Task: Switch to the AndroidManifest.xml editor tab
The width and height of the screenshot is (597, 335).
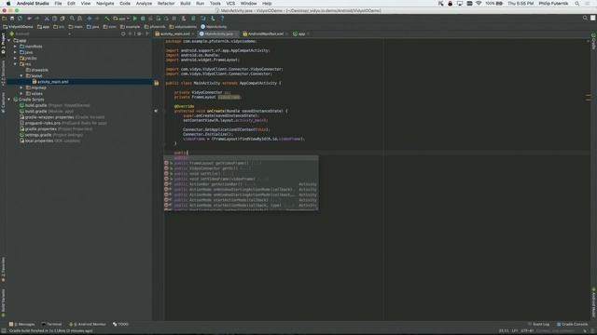Action: tap(265, 33)
